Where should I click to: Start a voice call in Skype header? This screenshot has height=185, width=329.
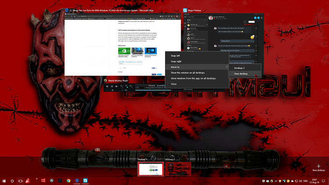pos(258,18)
